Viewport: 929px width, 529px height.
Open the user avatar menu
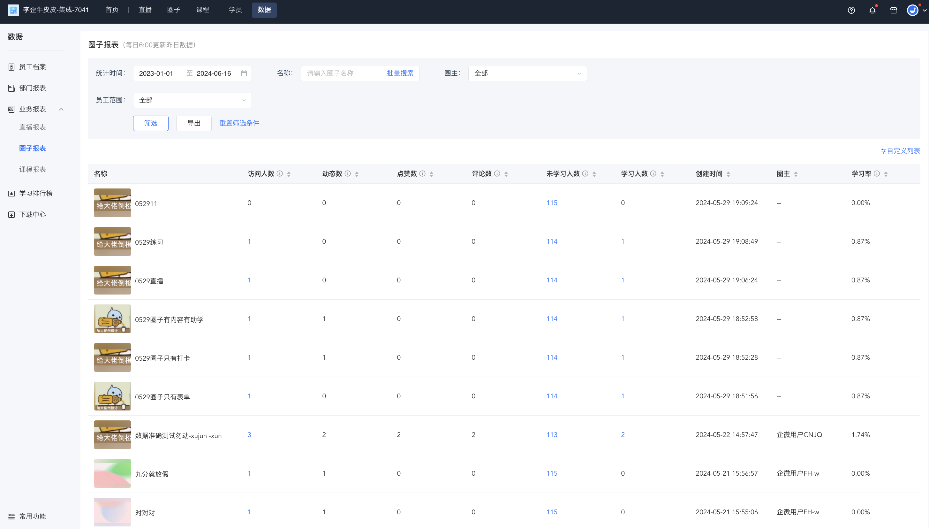click(x=913, y=10)
